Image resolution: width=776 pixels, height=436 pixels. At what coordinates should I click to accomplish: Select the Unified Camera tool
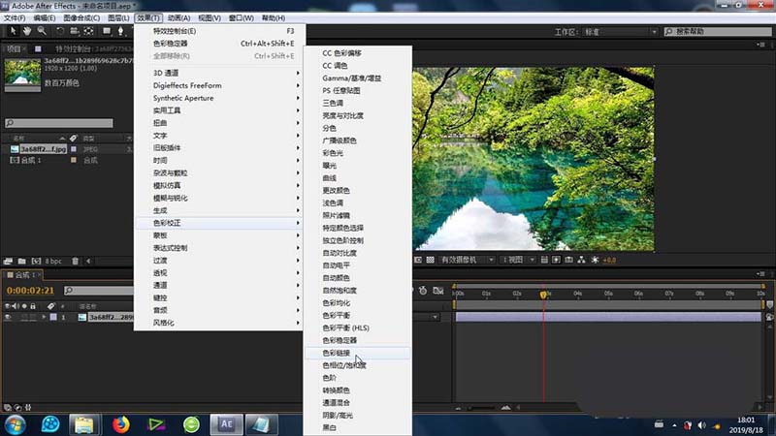coord(75,31)
